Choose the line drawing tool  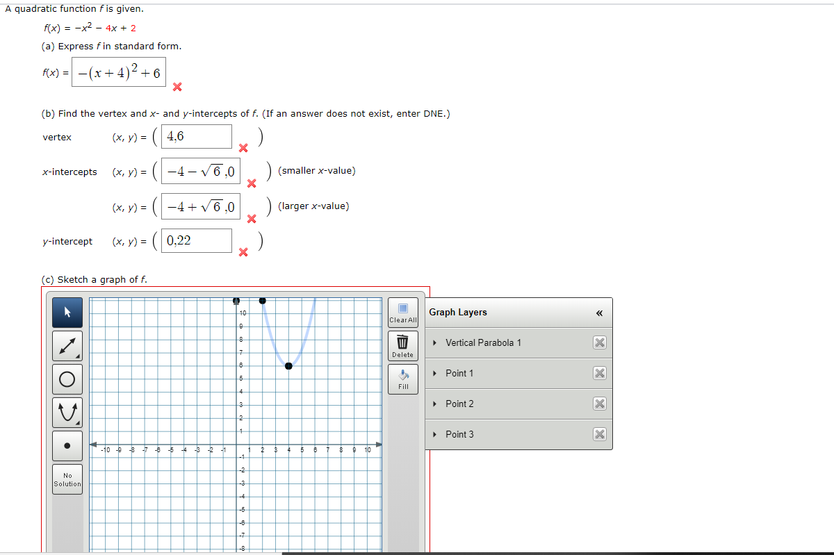tap(67, 346)
